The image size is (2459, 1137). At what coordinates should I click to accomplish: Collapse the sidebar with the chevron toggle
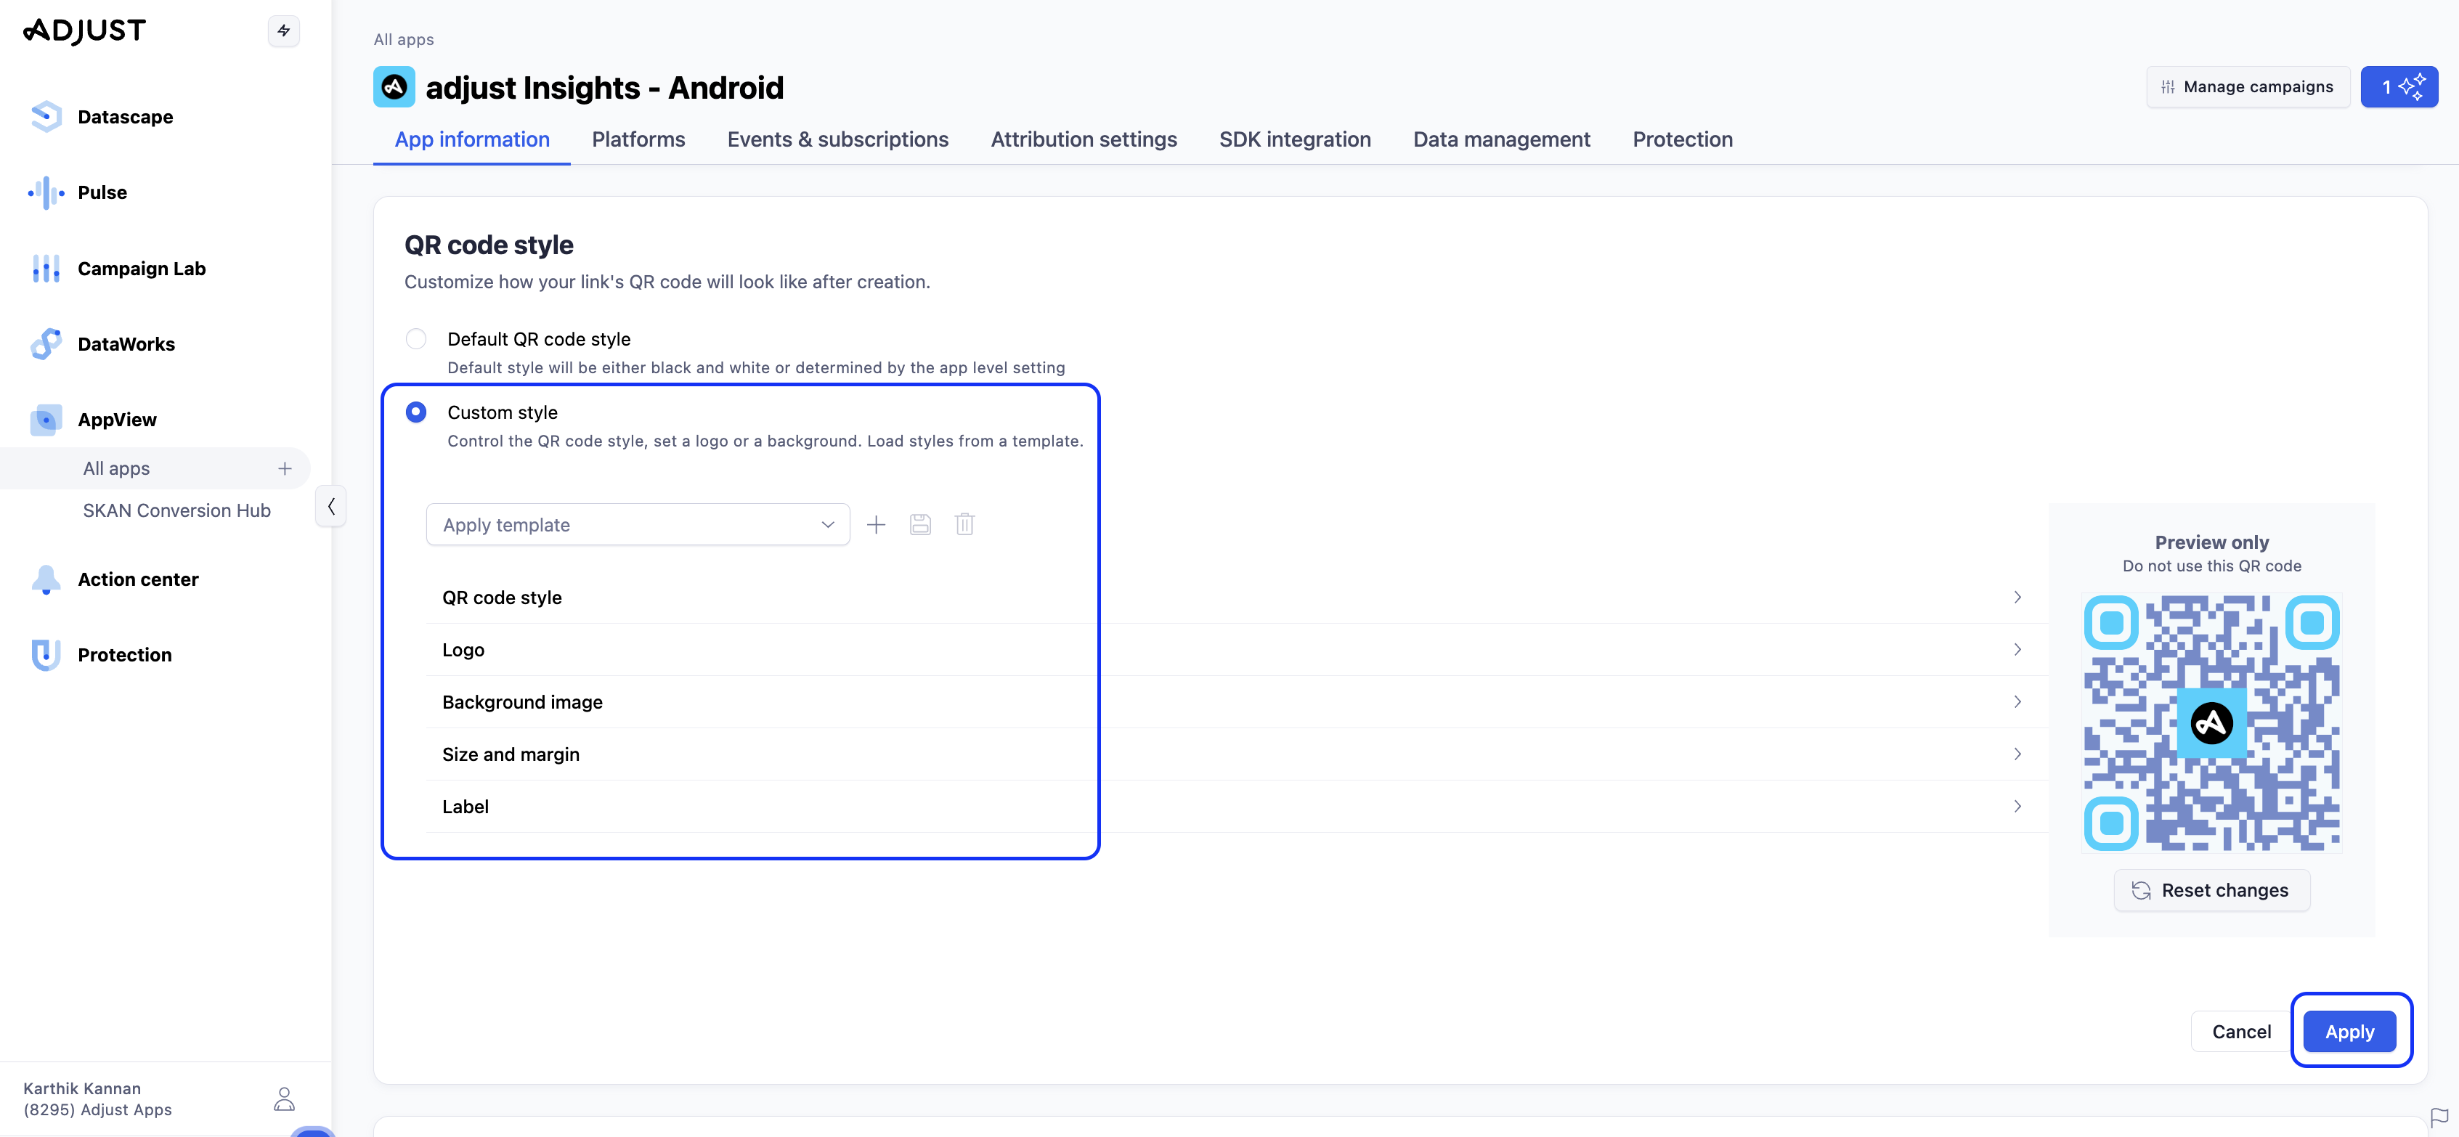coord(330,506)
